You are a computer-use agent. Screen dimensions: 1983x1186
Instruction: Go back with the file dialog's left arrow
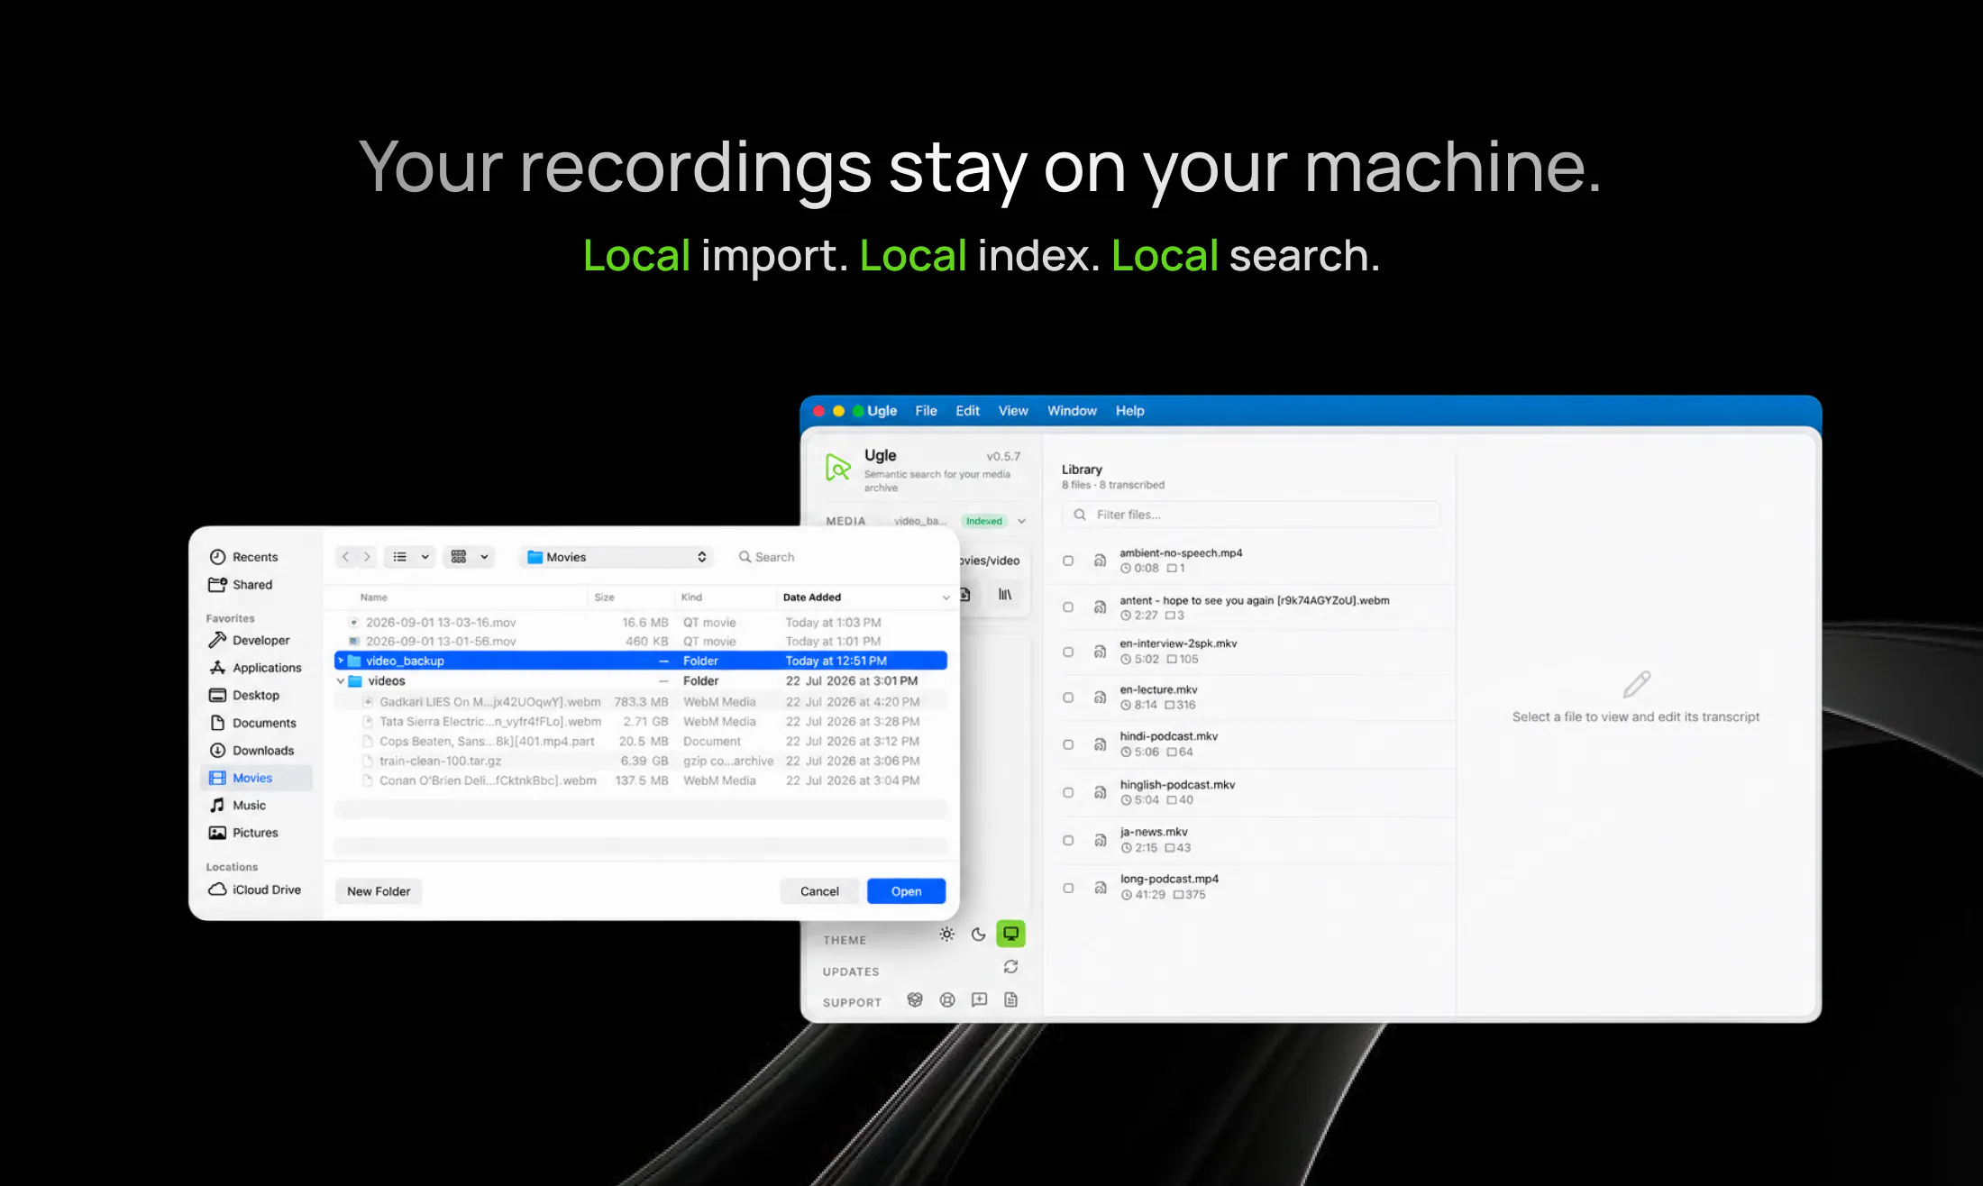345,557
